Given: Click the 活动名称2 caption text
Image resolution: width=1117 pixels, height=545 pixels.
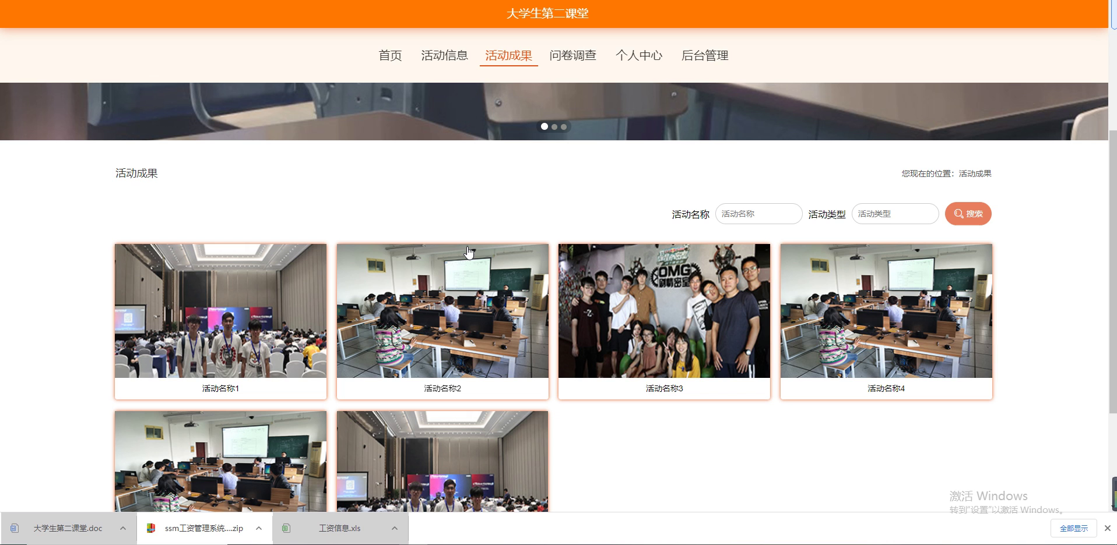Looking at the screenshot, I should (x=442, y=388).
